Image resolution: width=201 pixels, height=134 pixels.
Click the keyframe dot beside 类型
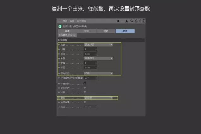pos(59,98)
